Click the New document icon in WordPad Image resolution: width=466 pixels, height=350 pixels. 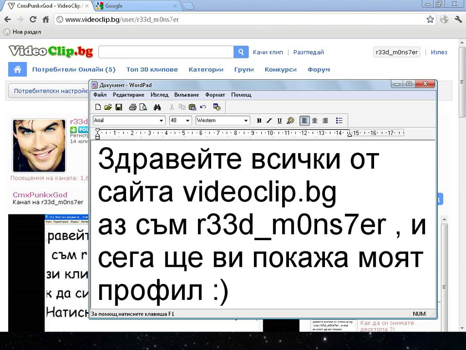pos(98,107)
